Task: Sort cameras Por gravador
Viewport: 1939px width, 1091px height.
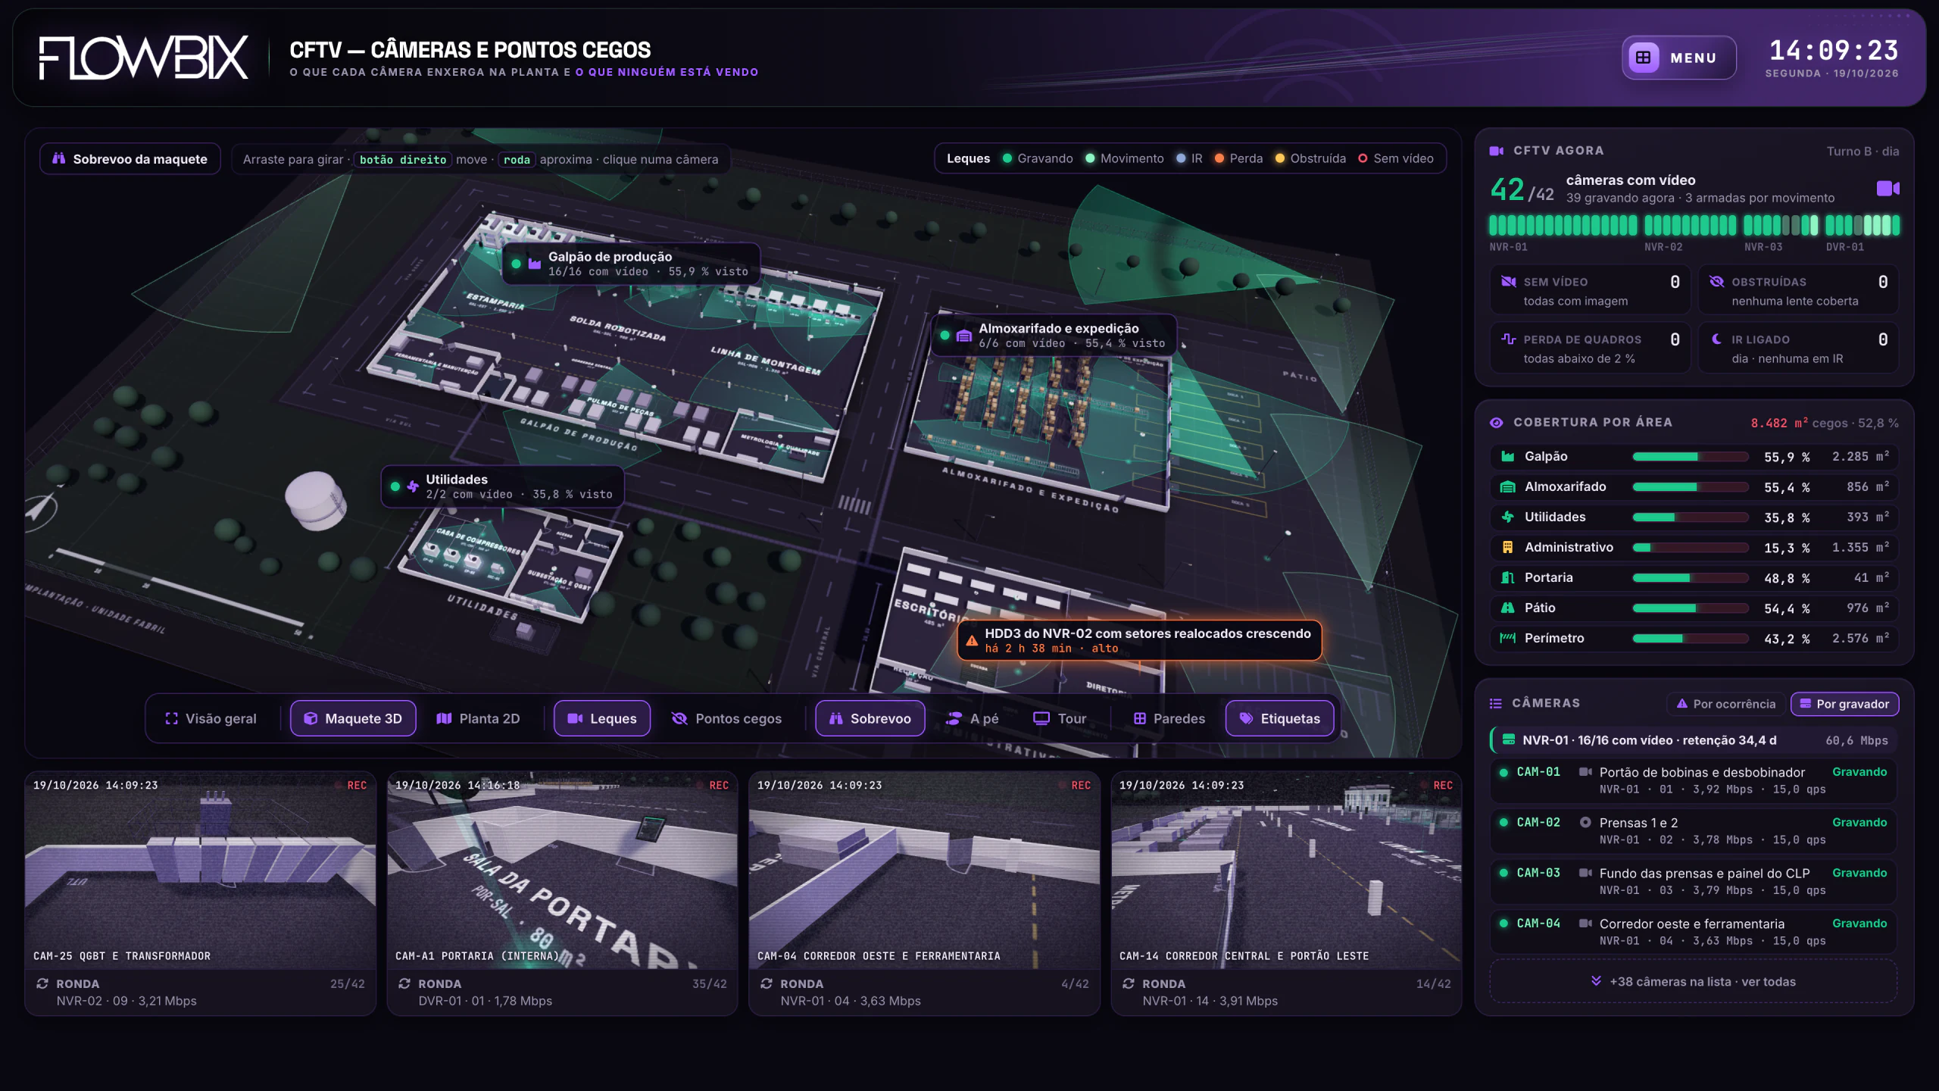Action: coord(1844,704)
